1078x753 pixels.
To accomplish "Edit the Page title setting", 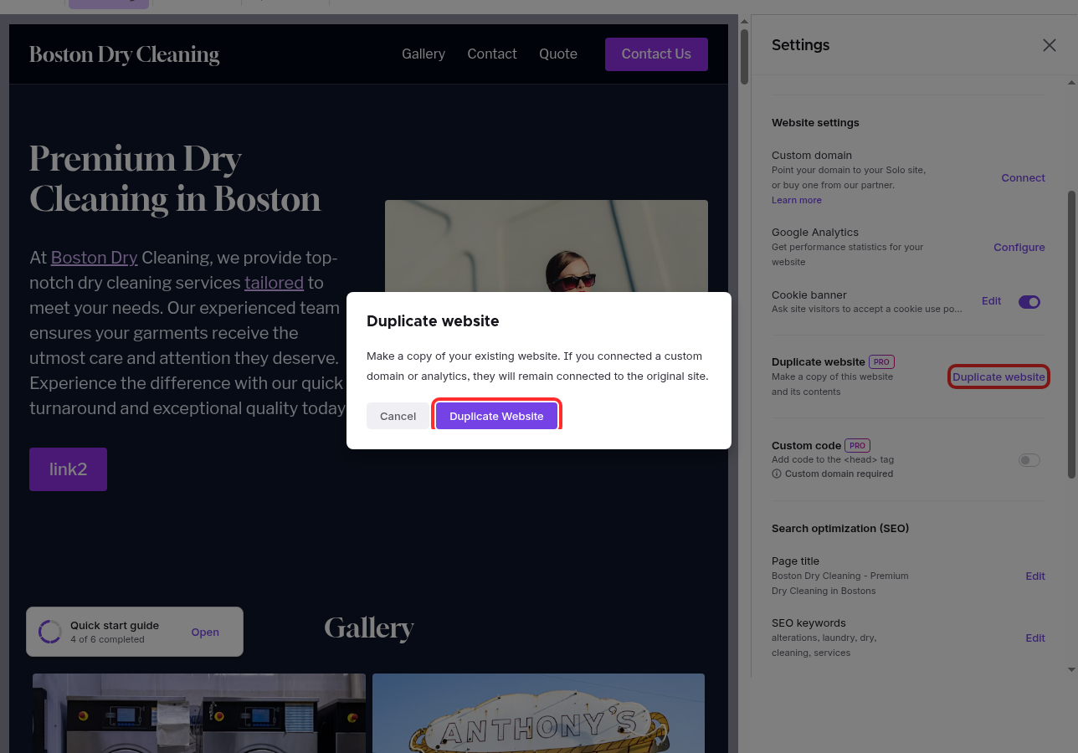I will pyautogui.click(x=1035, y=576).
